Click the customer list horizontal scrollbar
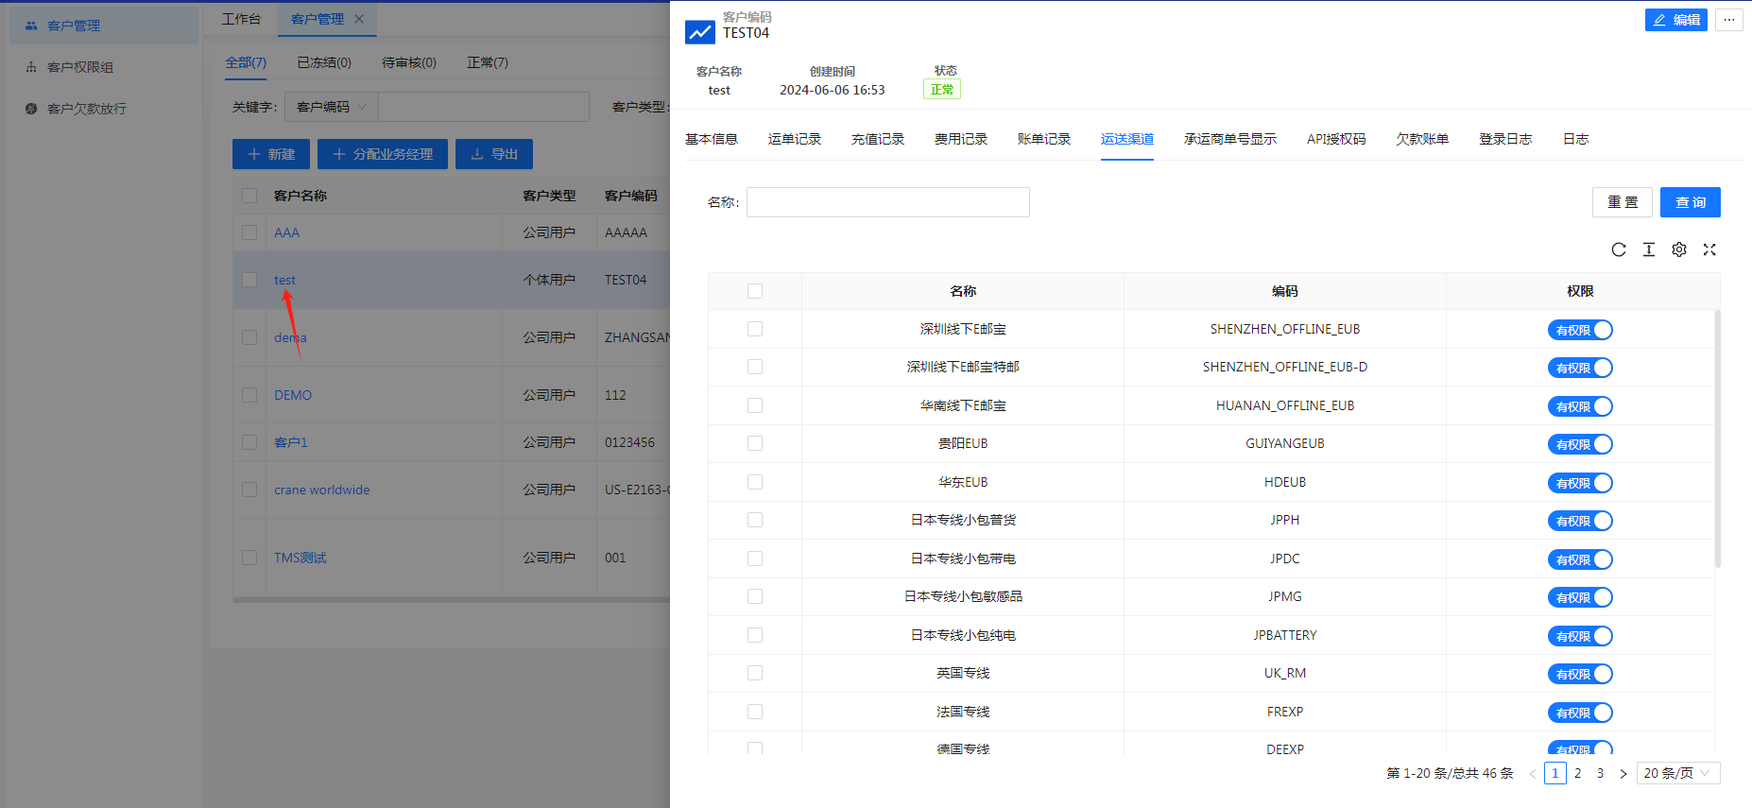The height and width of the screenshot is (808, 1752). coord(452,599)
